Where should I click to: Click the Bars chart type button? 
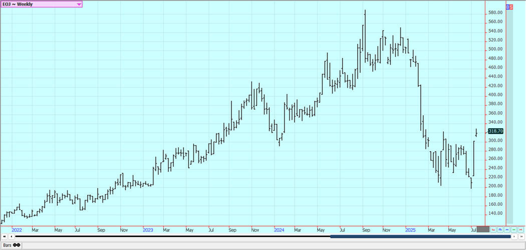[12, 245]
